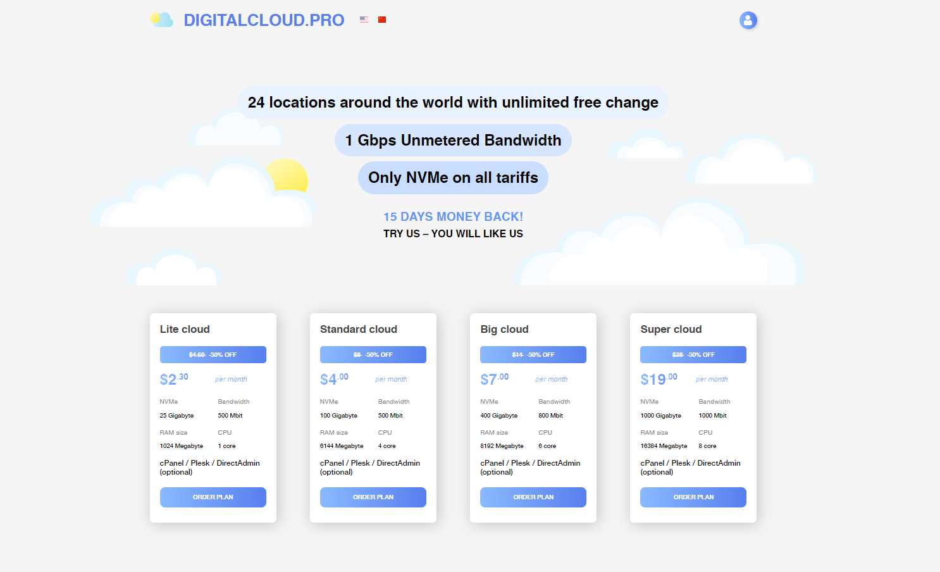Click the Big cloud -50% OFF badge
940x572 pixels.
pos(533,354)
